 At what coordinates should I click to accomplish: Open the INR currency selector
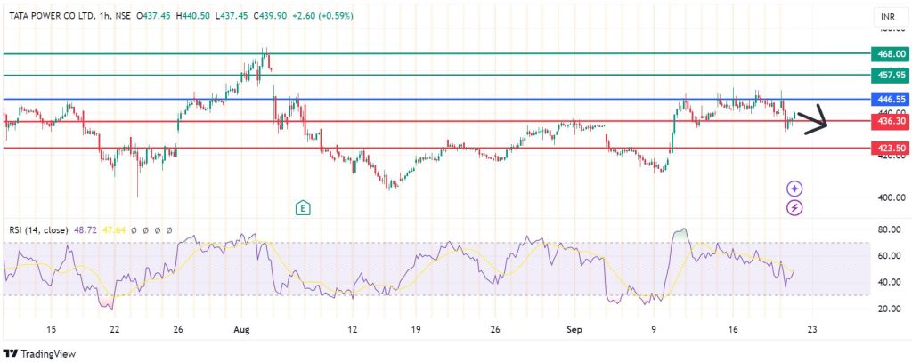pos(890,17)
